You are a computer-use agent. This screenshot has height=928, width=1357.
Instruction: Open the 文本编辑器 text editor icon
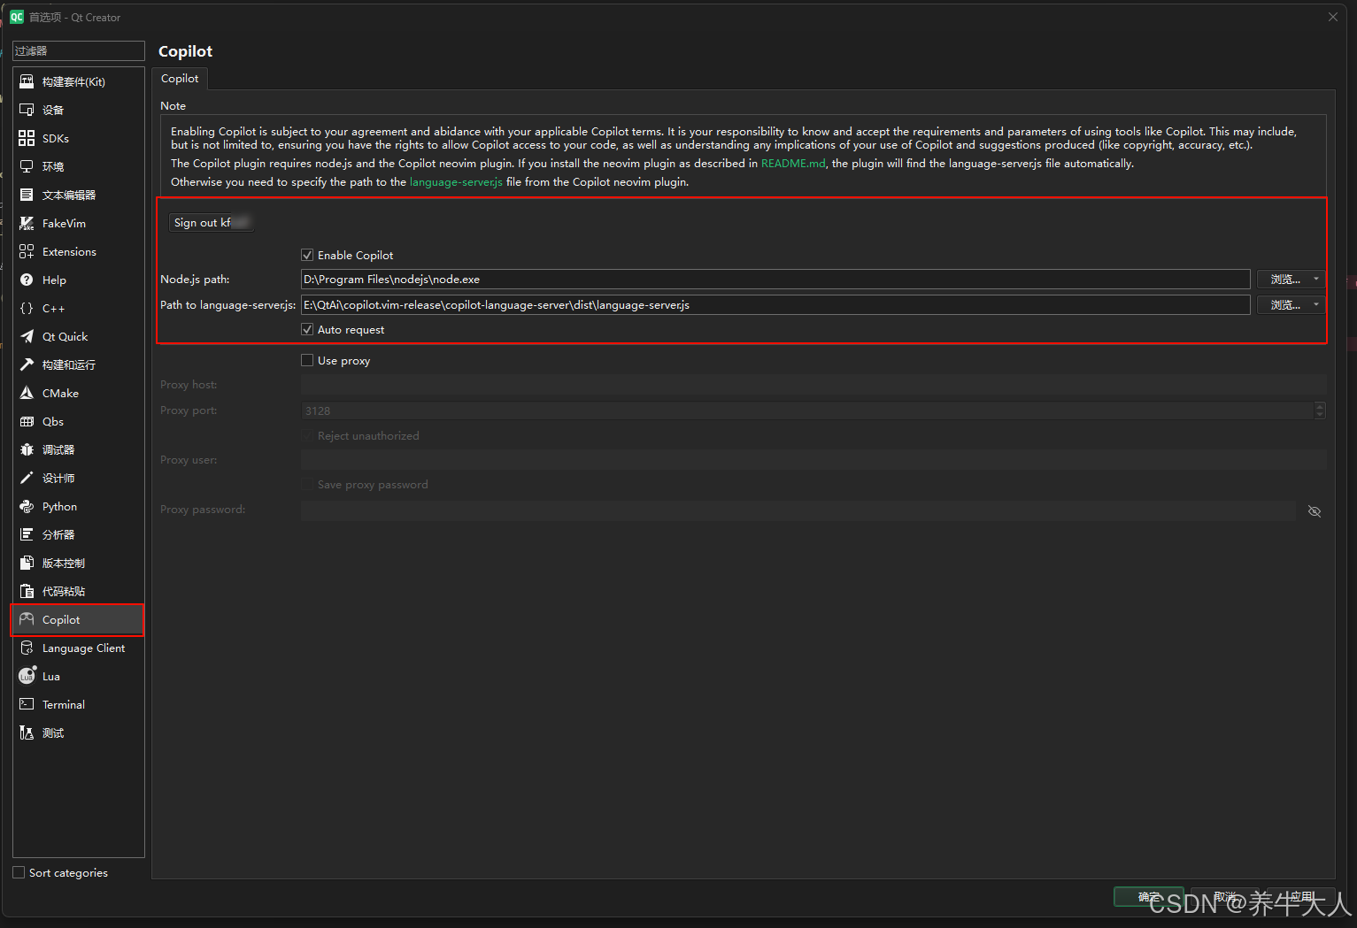27,195
